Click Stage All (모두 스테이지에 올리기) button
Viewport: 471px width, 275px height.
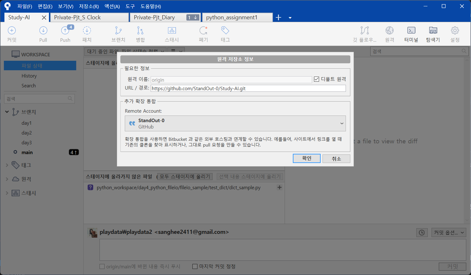[x=185, y=176]
